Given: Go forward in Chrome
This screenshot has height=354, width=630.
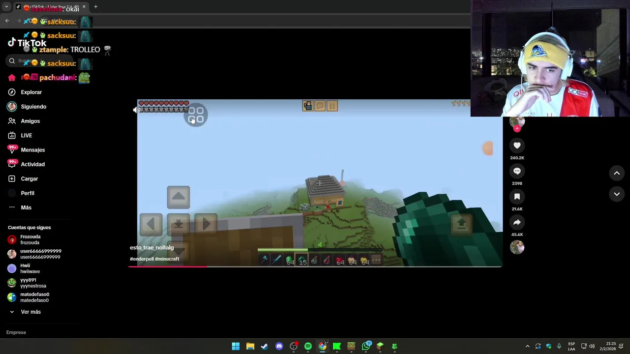Looking at the screenshot, I should click(19, 21).
